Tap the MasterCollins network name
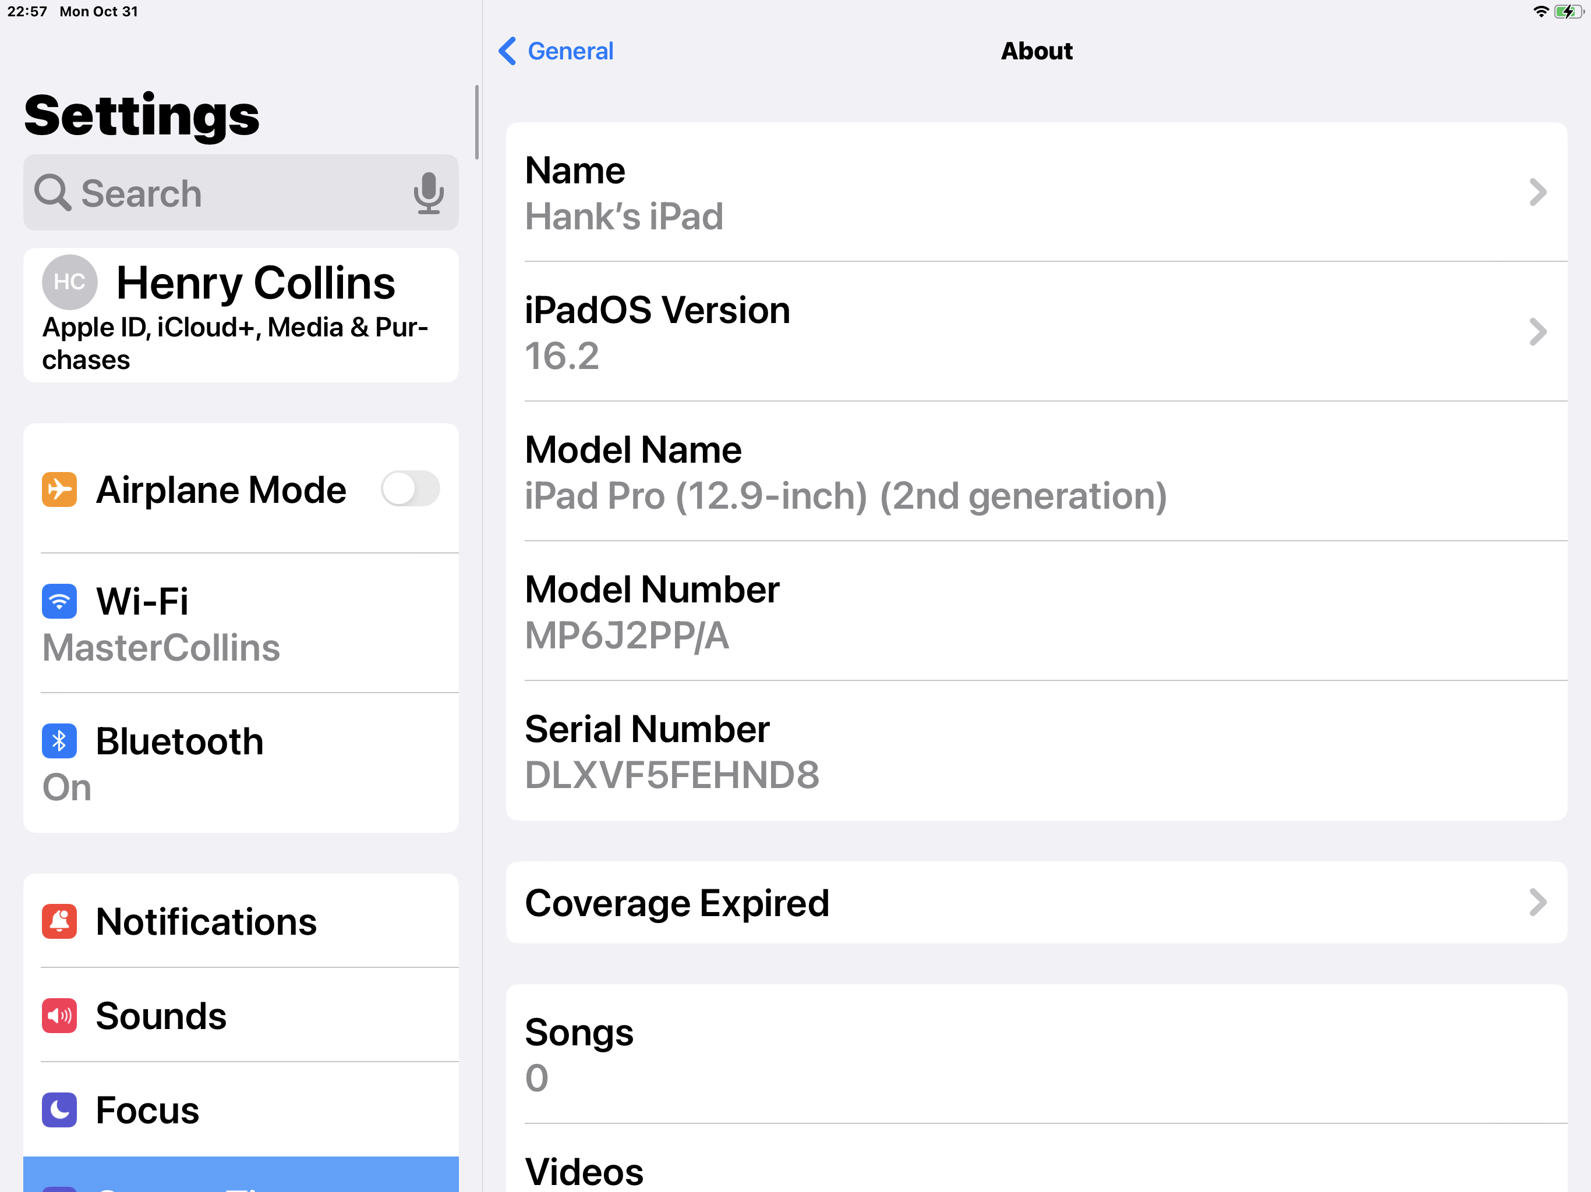 [x=161, y=648]
